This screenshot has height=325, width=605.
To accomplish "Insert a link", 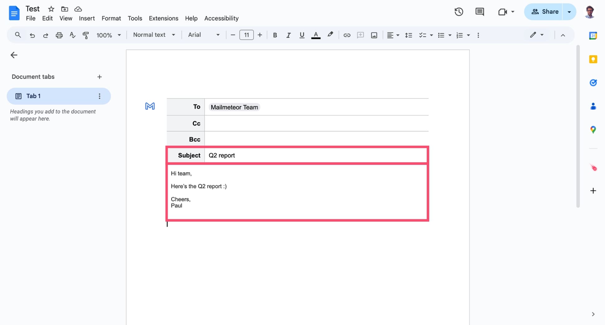I will pyautogui.click(x=347, y=35).
